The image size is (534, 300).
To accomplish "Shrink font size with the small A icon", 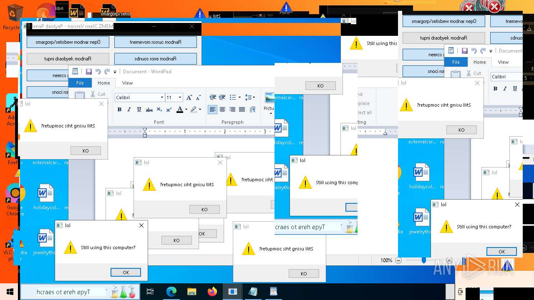I will (x=199, y=97).
